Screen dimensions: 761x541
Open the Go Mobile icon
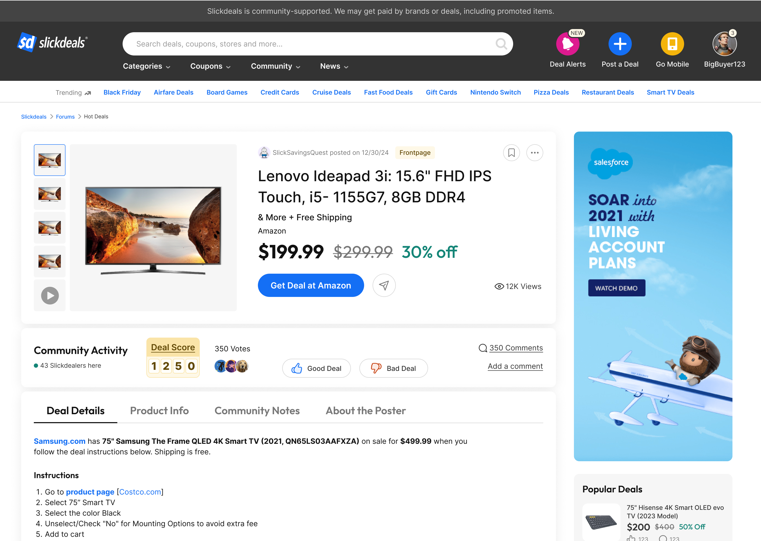pyautogui.click(x=672, y=44)
